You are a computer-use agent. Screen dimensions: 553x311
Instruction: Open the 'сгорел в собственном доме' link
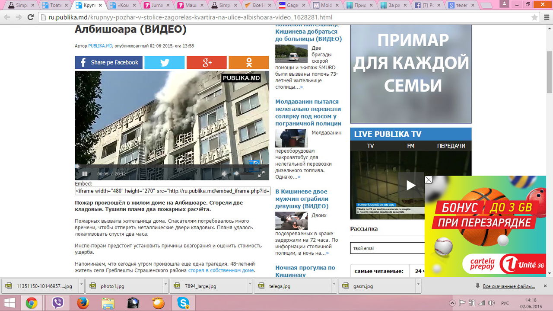tap(221, 270)
